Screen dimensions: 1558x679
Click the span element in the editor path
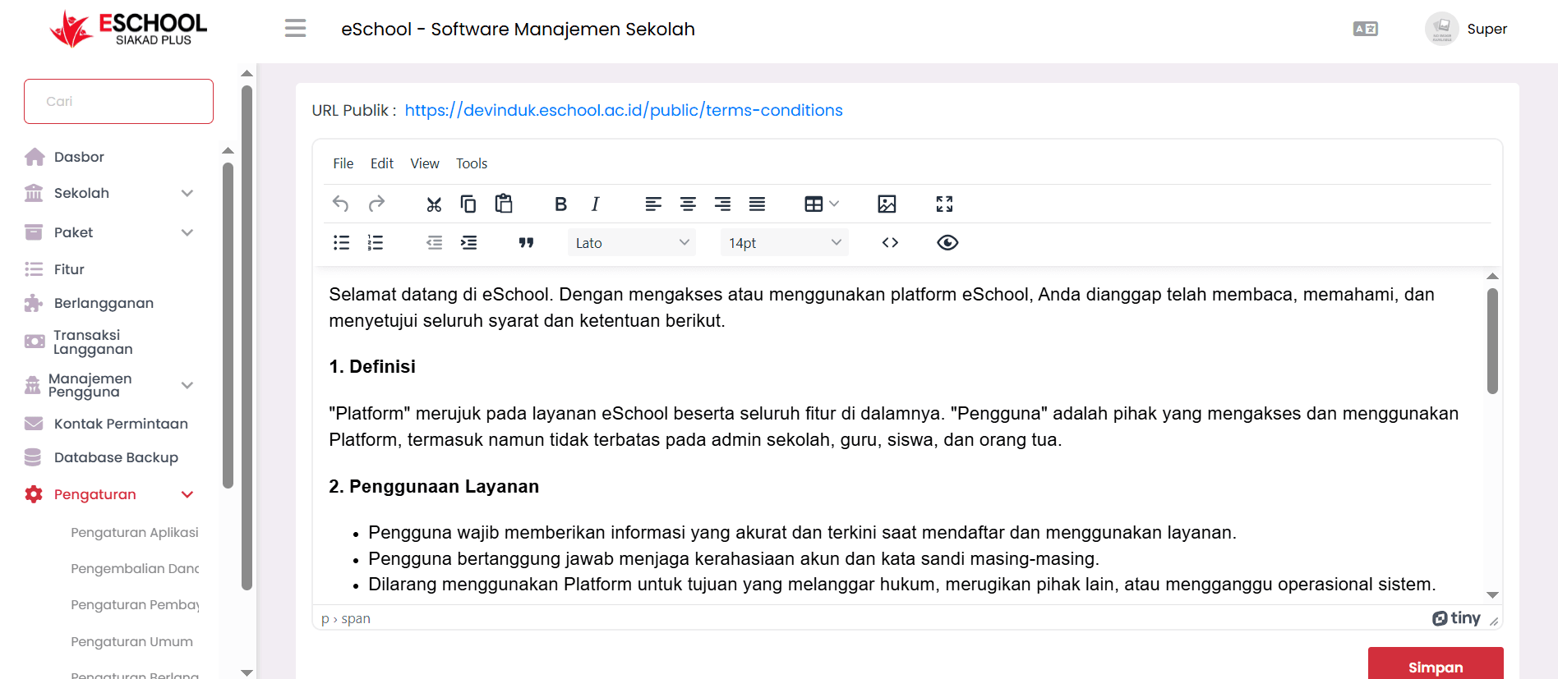(x=356, y=618)
